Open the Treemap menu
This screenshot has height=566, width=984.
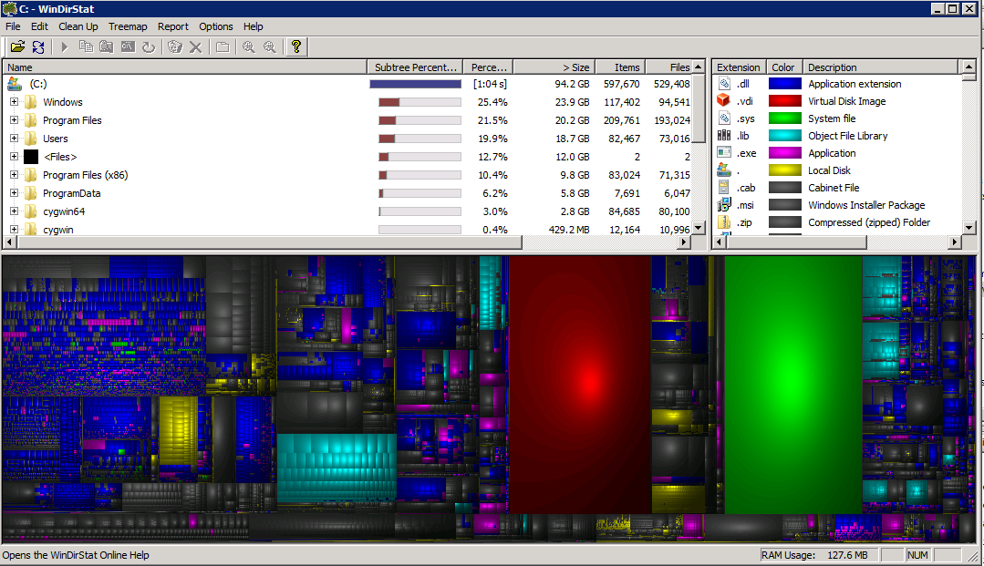tap(128, 26)
